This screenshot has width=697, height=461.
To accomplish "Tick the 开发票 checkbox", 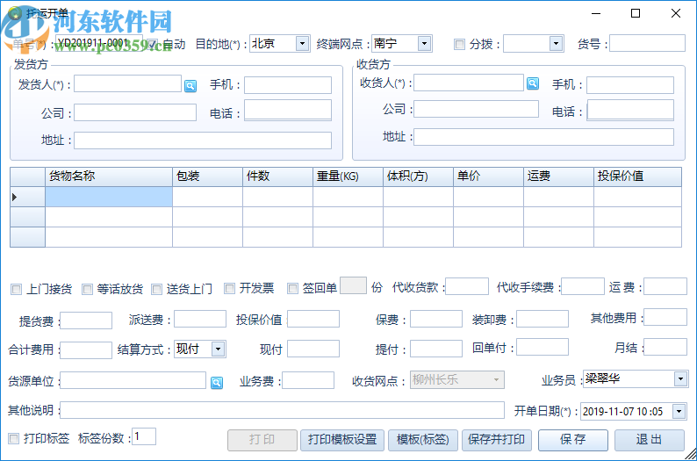I will (229, 289).
